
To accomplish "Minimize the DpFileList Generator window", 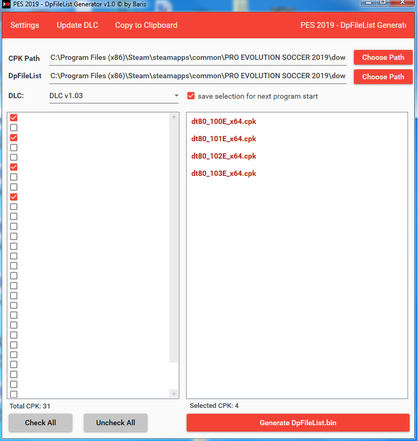I will 369,3.
